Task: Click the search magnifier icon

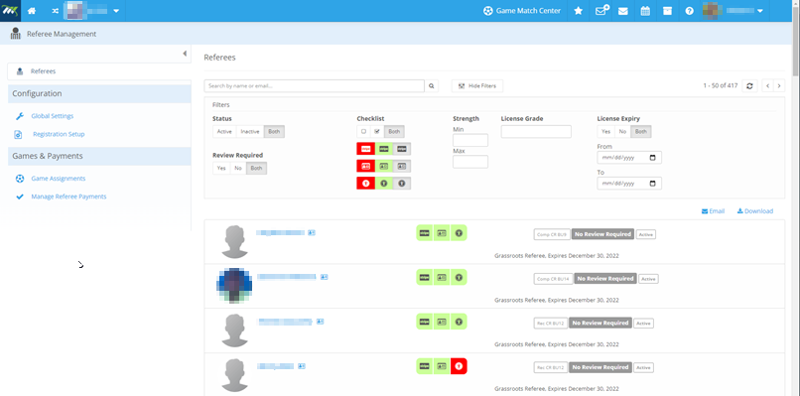Action: click(x=432, y=85)
